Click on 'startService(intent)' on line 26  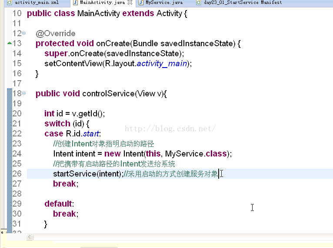(87, 174)
